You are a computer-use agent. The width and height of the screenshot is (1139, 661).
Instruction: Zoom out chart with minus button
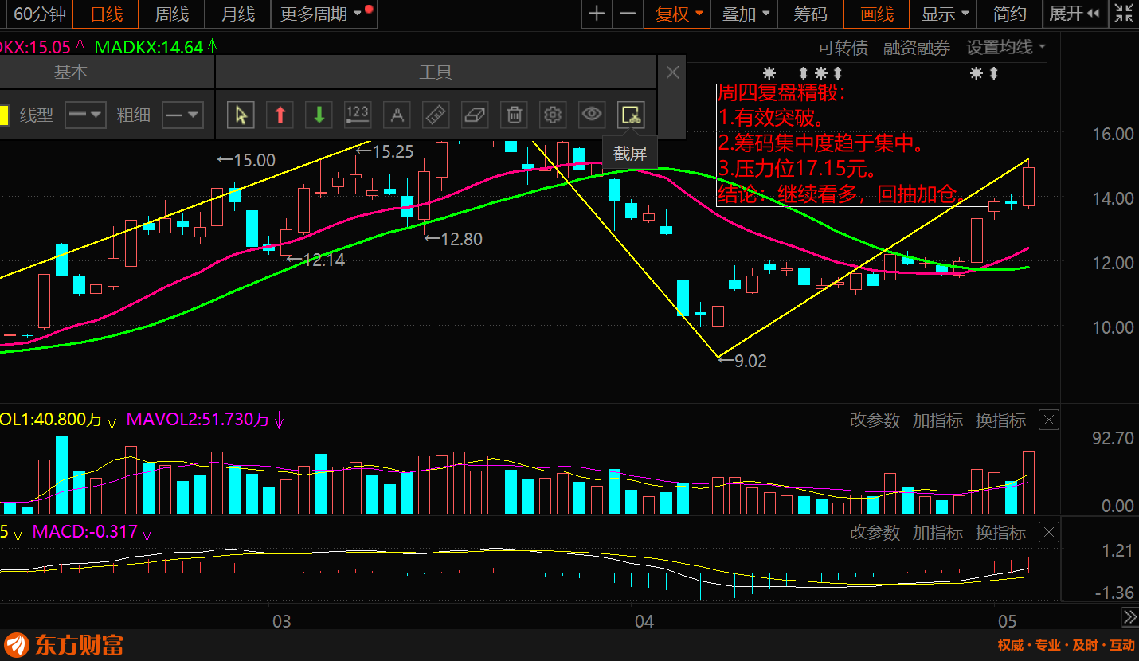(628, 14)
